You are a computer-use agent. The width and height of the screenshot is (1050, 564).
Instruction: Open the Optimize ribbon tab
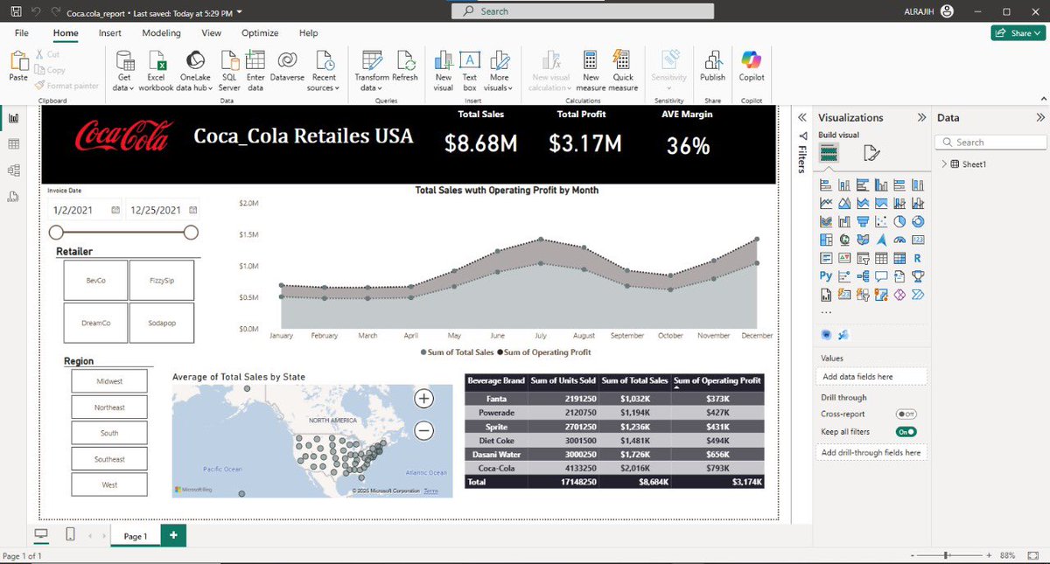260,33
